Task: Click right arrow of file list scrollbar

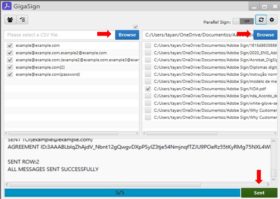Action: tap(275, 133)
